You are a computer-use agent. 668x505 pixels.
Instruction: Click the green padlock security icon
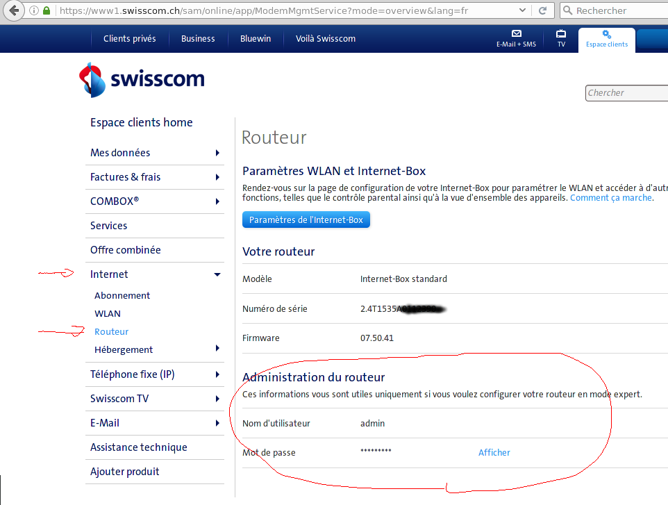pyautogui.click(x=47, y=10)
